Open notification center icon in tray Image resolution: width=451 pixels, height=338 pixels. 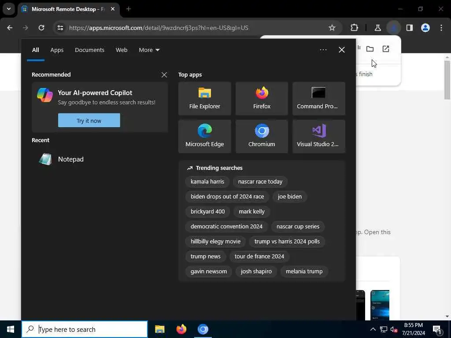point(437,330)
